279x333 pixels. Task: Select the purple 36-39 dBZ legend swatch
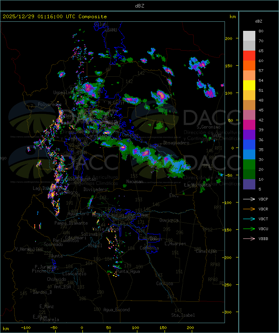[x=249, y=135]
